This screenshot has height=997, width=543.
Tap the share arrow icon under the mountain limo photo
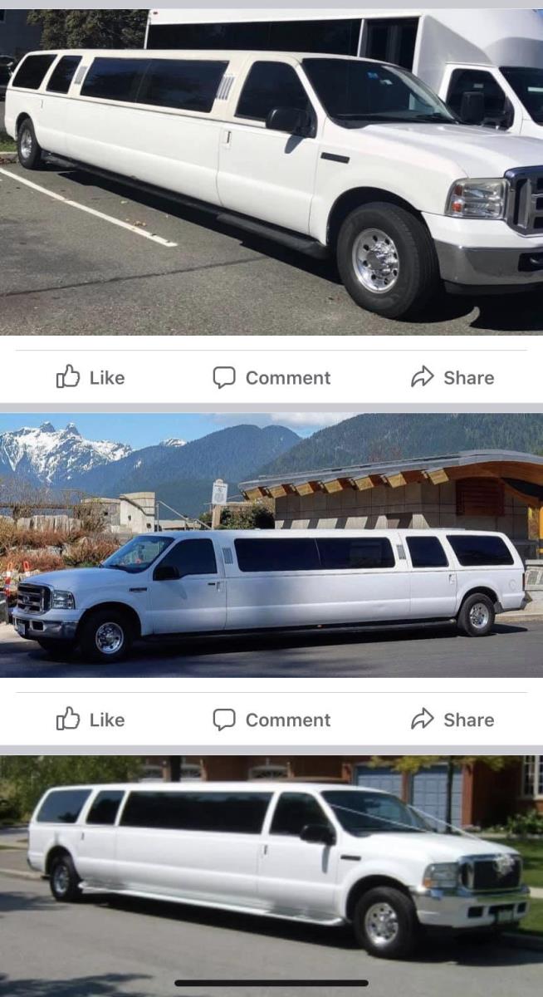point(423,720)
